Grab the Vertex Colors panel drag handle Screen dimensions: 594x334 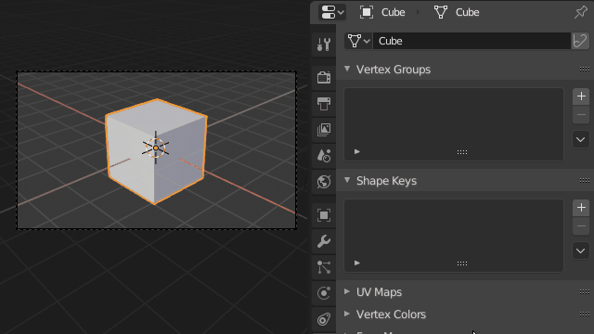(585, 314)
